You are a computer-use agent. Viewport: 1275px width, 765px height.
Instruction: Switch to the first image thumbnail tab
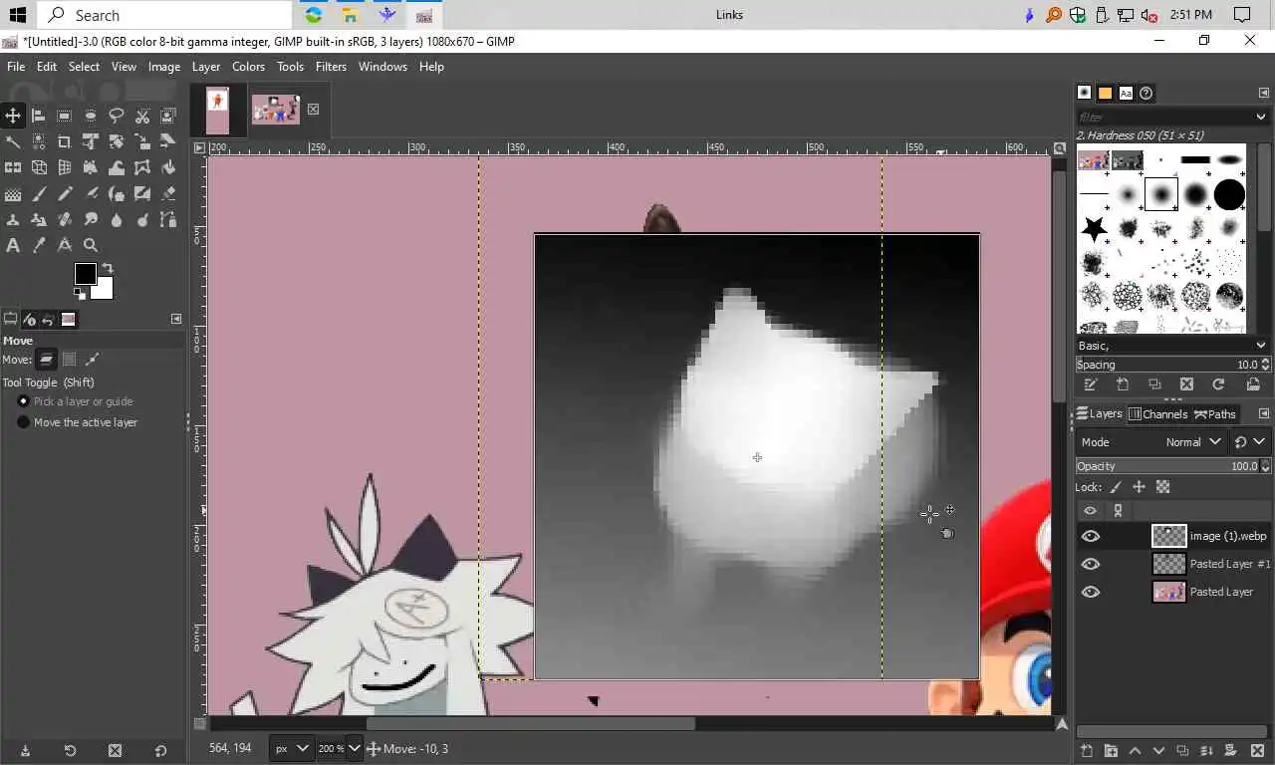pos(217,110)
